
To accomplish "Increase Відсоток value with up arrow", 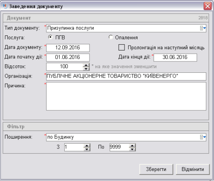I will point(86,65).
